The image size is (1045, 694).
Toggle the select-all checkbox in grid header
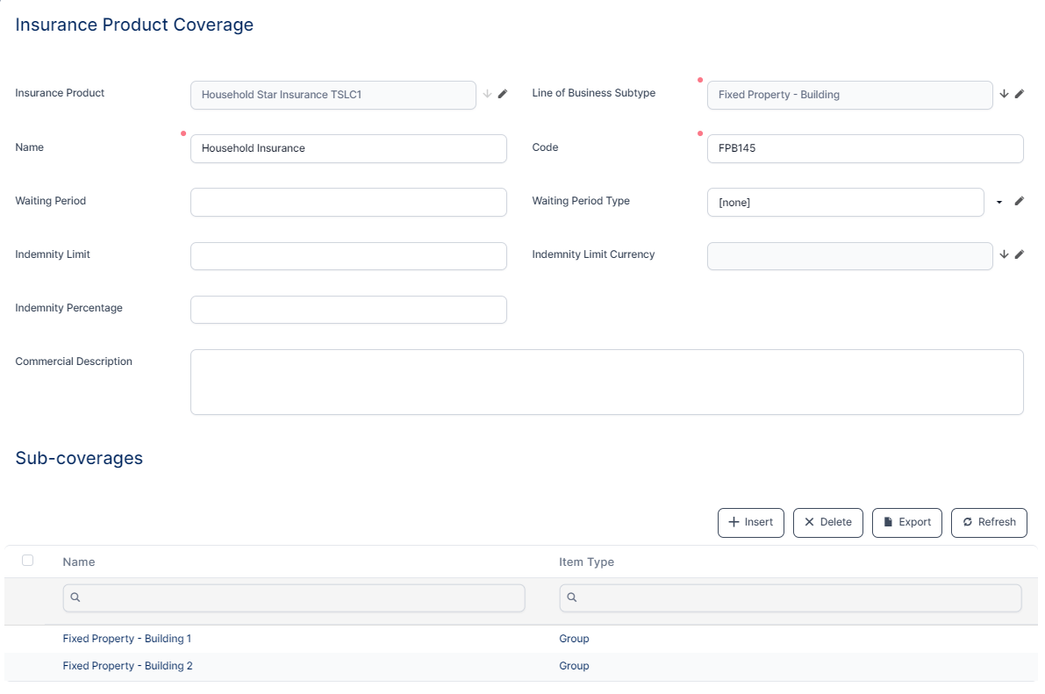(27, 561)
